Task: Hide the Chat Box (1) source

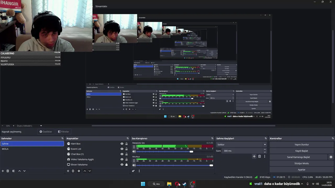Action: [122, 154]
